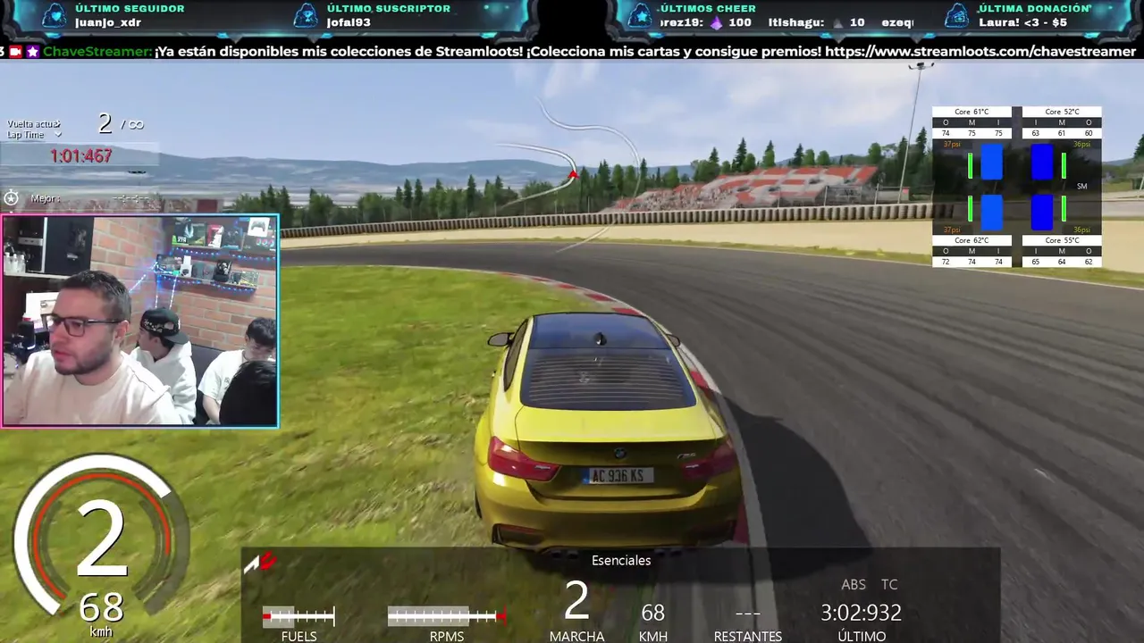Image resolution: width=1144 pixels, height=643 pixels.
Task: Click the red camera icon in ticker
Action: coord(15,52)
